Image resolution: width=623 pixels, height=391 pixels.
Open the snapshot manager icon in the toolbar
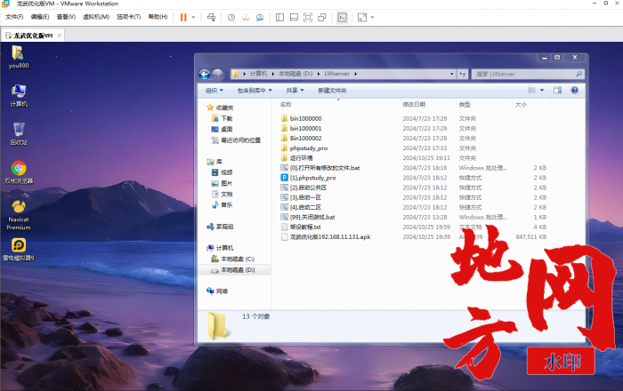[x=260, y=18]
